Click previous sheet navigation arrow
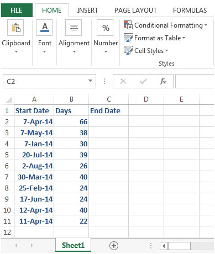The height and width of the screenshot is (254, 215). click(16, 245)
